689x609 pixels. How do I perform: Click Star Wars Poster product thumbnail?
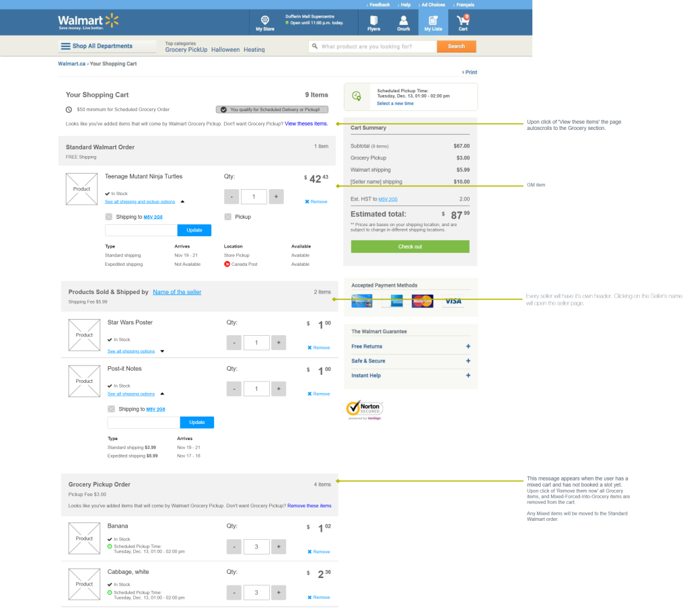point(84,335)
